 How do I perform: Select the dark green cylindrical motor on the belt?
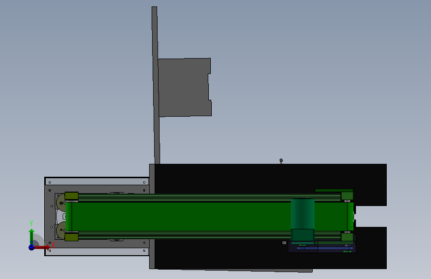pos(303,213)
